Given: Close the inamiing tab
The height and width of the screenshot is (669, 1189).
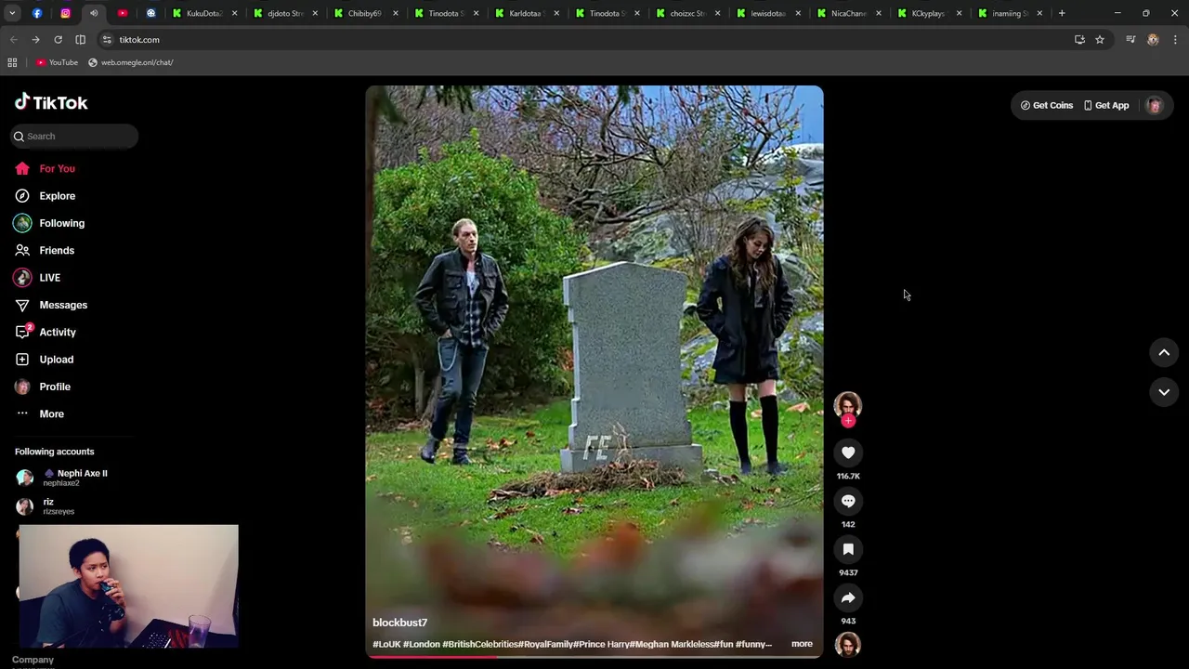Looking at the screenshot, I should coord(1039,13).
